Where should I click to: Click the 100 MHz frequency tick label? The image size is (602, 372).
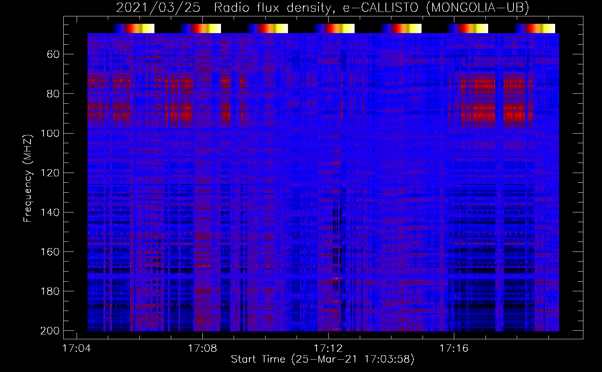click(x=50, y=133)
